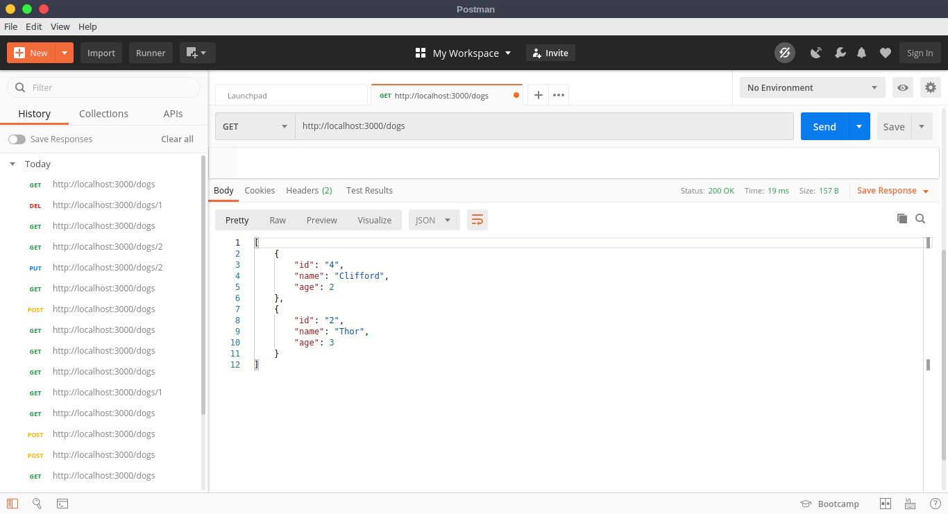Click the notifications bell icon
The image size is (948, 514).
[861, 53]
